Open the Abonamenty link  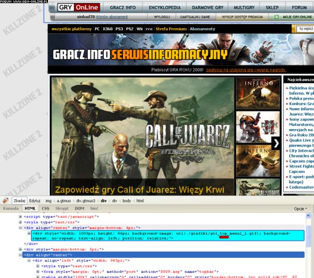coord(202,29)
